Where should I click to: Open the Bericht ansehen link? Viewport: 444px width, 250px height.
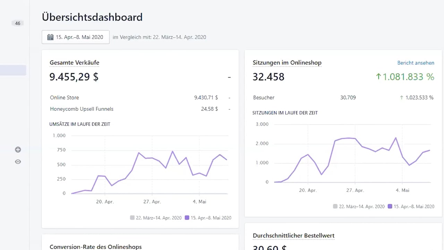pos(416,63)
